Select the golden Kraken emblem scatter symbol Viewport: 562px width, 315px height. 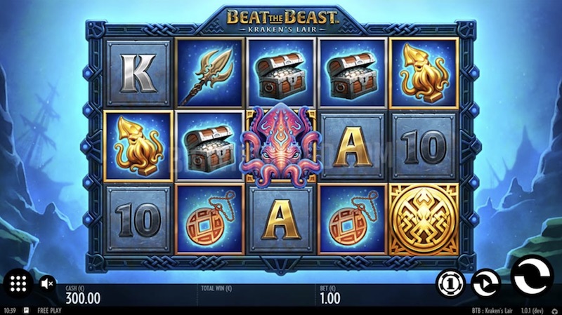tap(424, 219)
